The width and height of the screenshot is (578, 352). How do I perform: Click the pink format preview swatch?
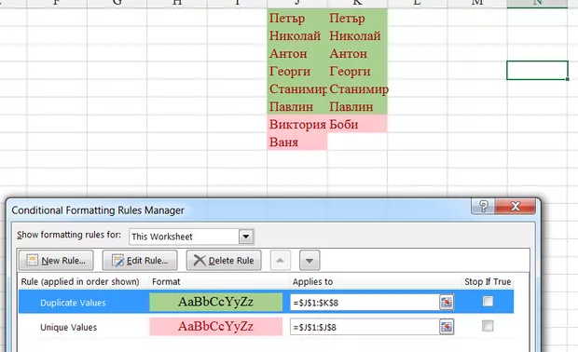215,326
